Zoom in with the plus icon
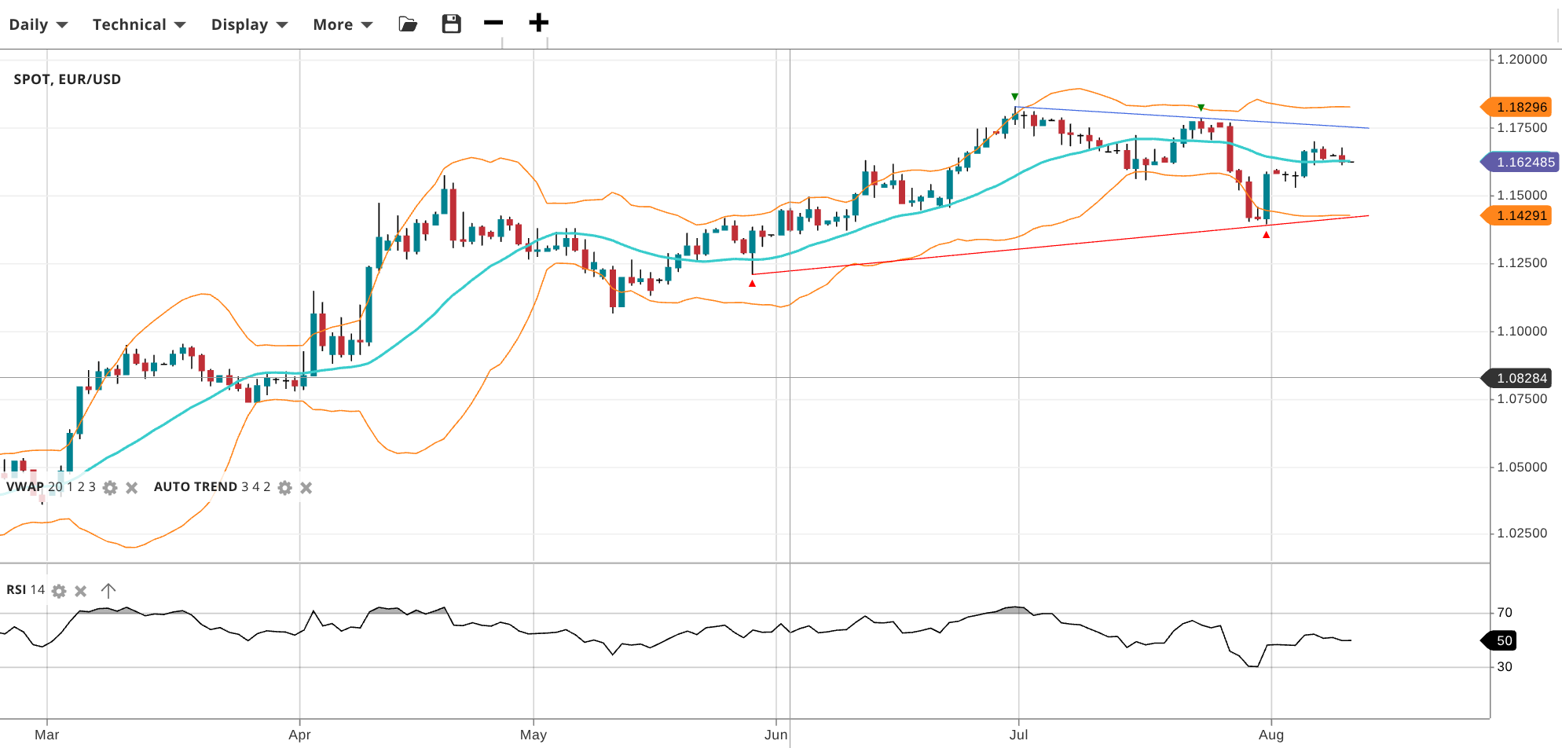The image size is (1562, 748). 538,24
